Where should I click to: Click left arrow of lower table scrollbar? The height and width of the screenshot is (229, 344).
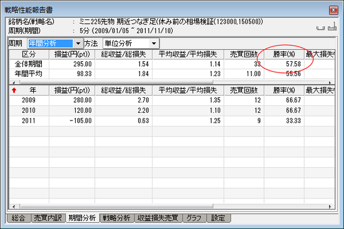(14, 207)
